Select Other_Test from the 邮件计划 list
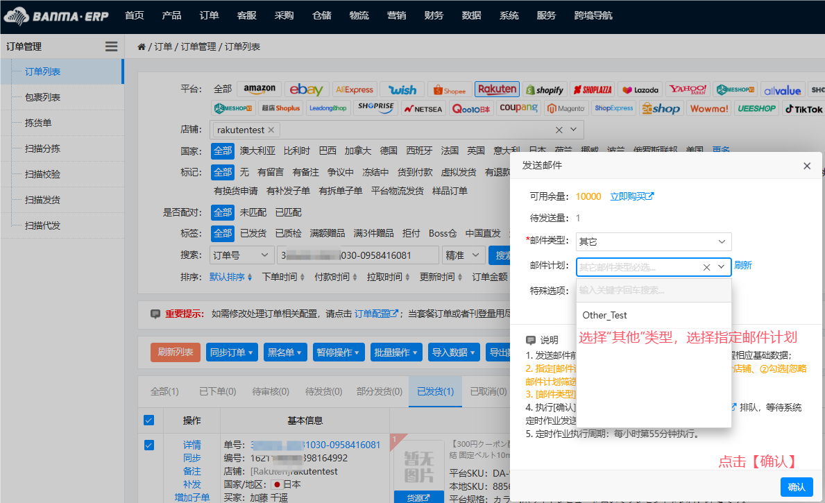 [606, 315]
